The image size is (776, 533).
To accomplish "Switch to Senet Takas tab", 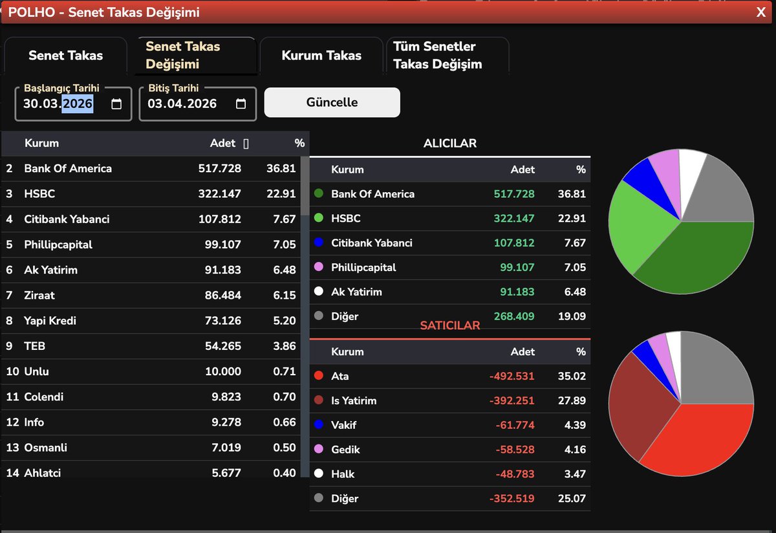I will [65, 56].
